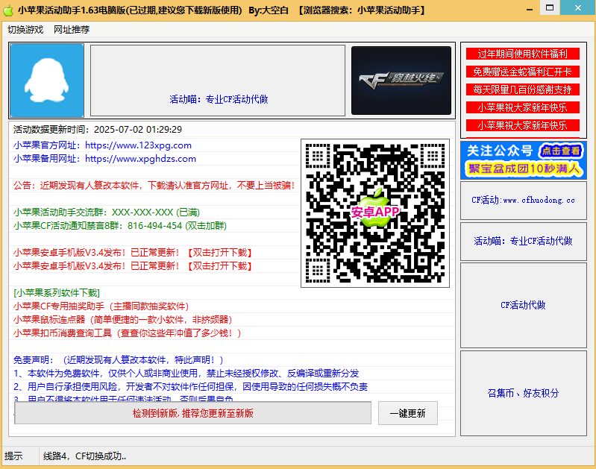Click the 检测到新版,推荐您更新至新版 bar

(192, 413)
